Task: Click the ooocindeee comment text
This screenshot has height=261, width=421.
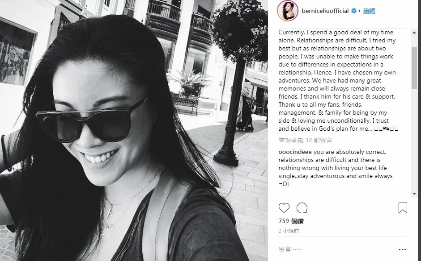Action: [336, 168]
